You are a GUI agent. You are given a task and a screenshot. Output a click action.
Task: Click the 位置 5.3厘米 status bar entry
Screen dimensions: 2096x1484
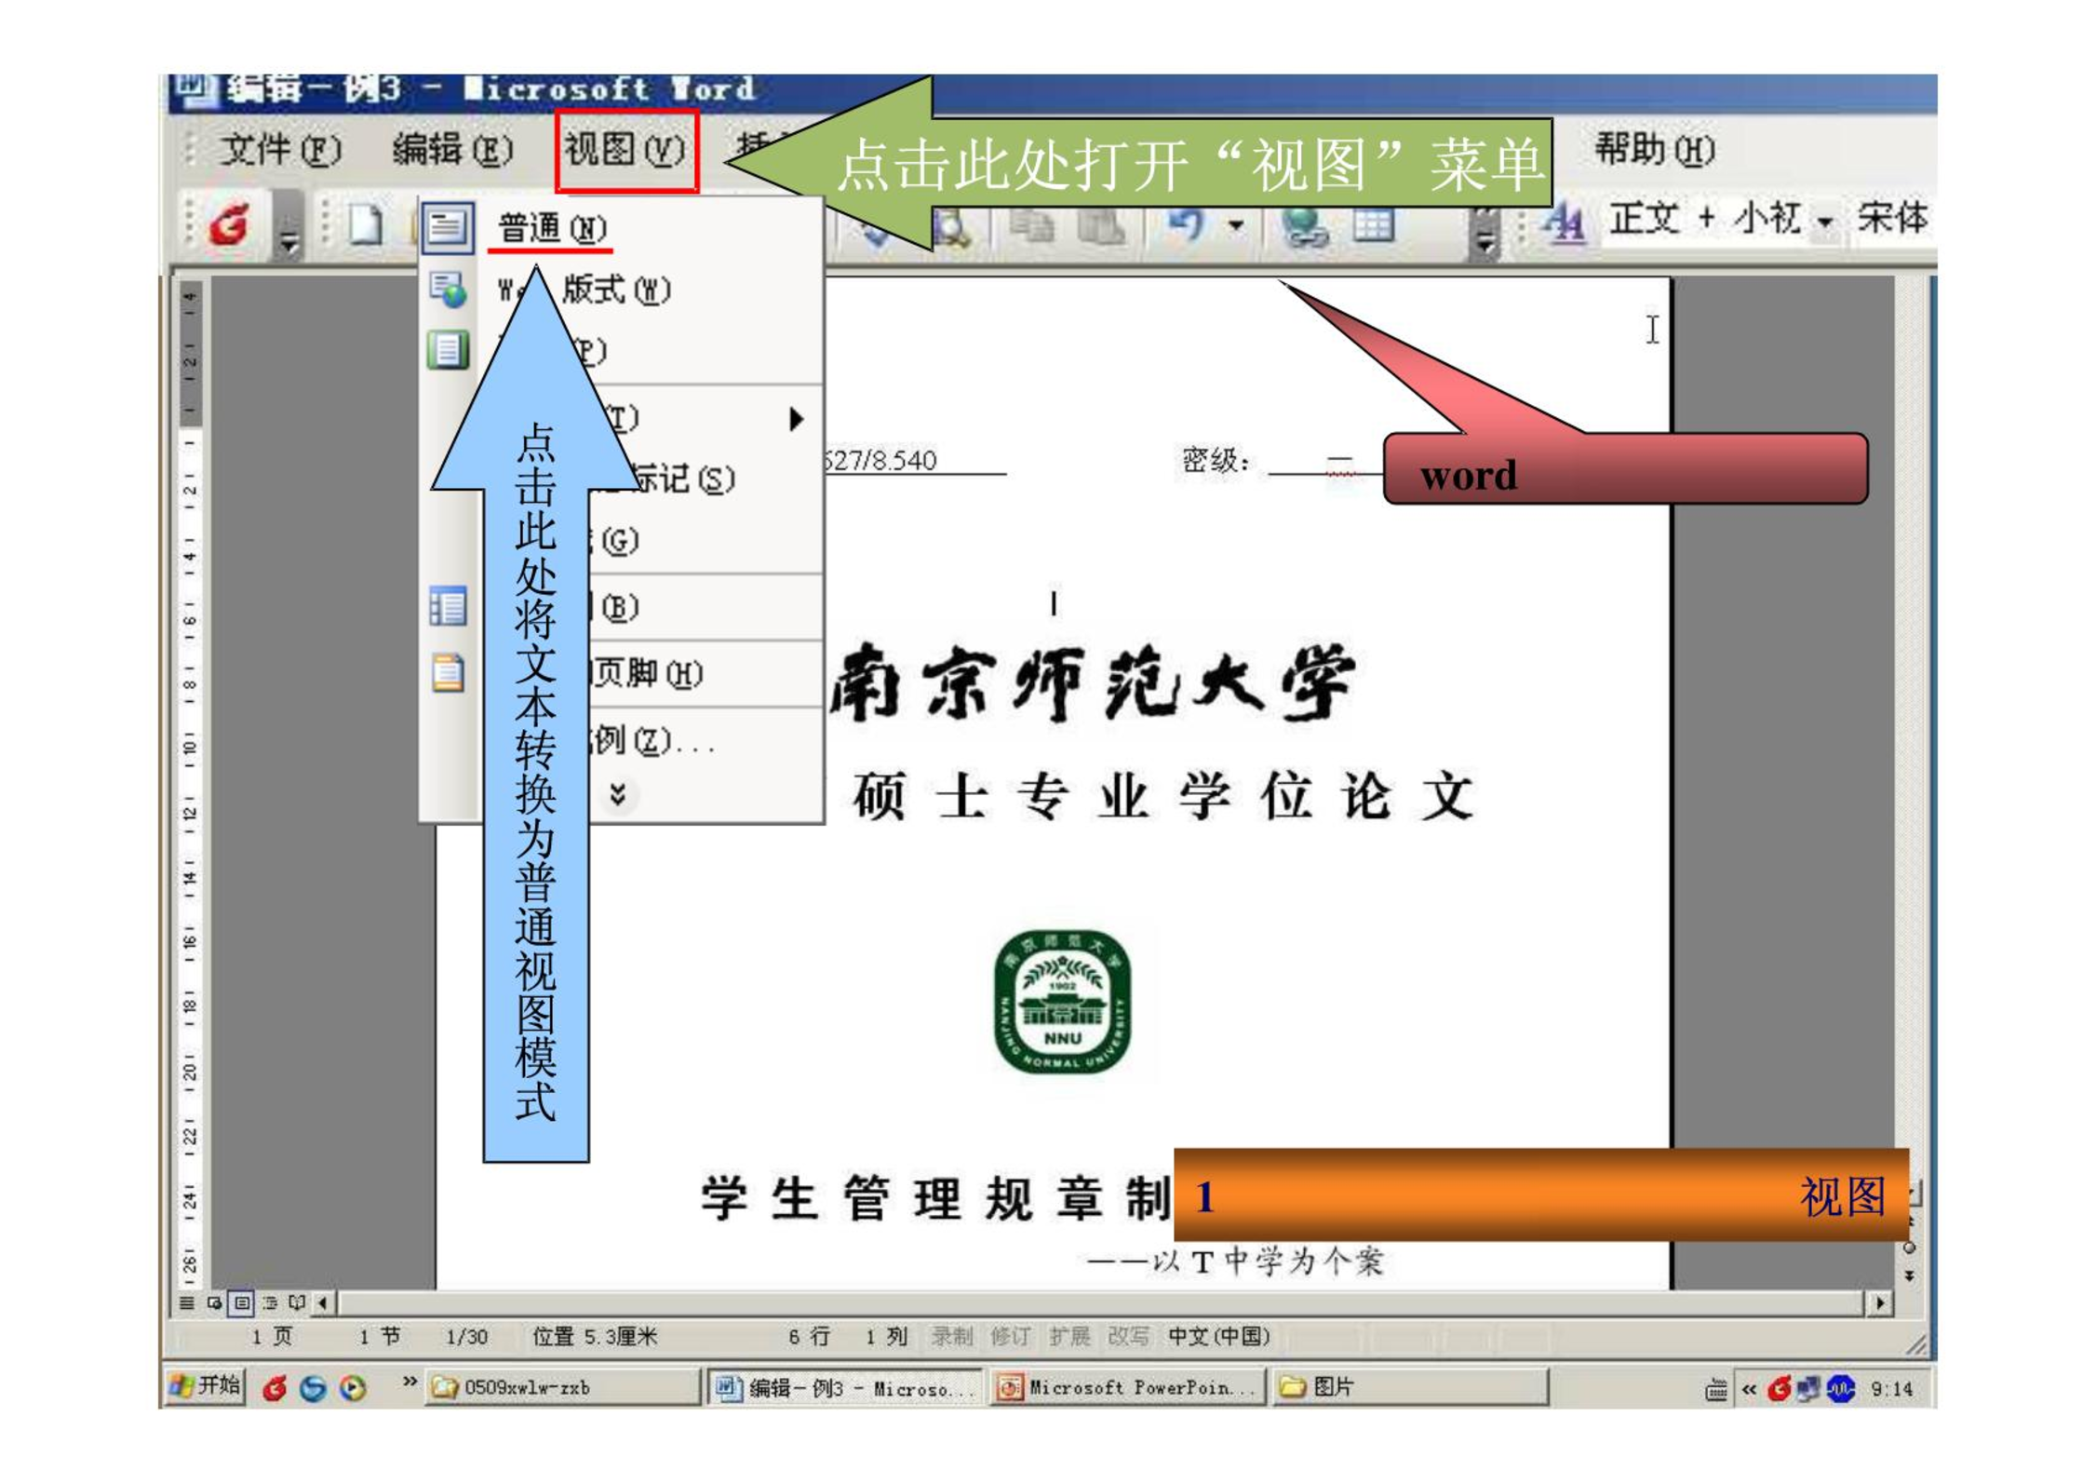click(x=595, y=1337)
